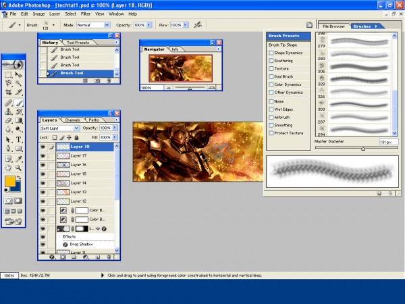Select the Path Selection tool
Screen dimensions: 405x304
click(8, 140)
